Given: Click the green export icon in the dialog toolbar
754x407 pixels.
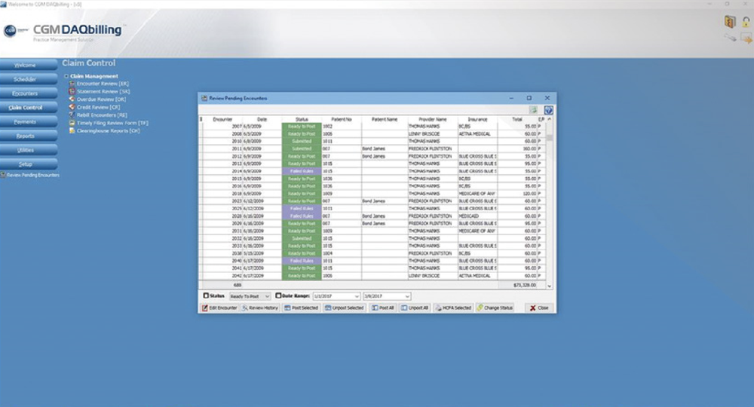Looking at the screenshot, I should coord(533,110).
